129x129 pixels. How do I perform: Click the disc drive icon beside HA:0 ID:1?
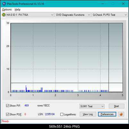click(4, 15)
